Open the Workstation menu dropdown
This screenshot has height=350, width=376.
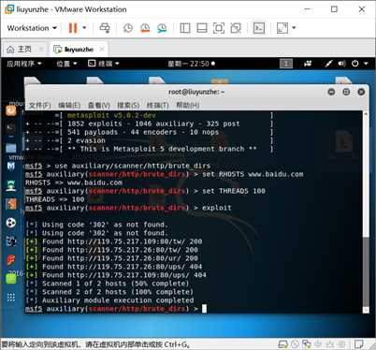pos(32,28)
